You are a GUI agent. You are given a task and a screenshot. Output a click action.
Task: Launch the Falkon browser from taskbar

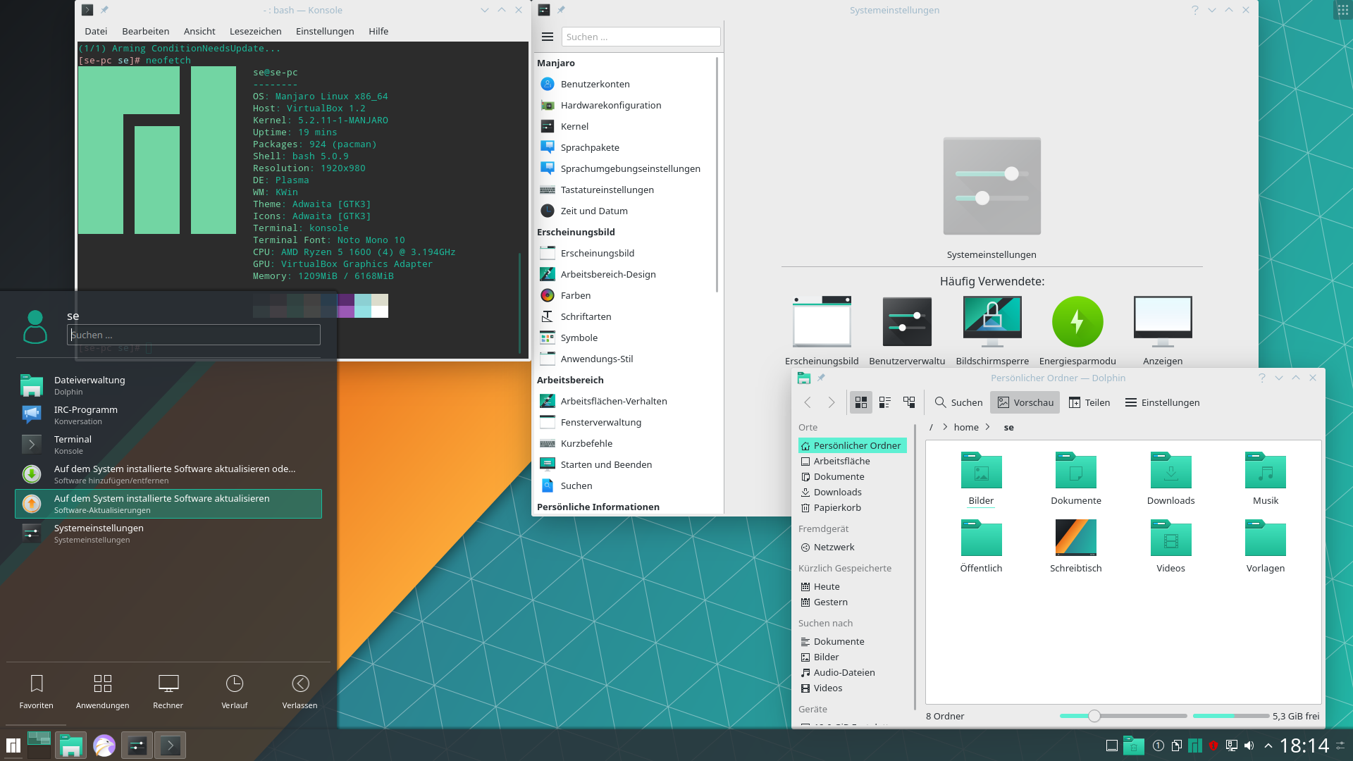[x=104, y=745]
